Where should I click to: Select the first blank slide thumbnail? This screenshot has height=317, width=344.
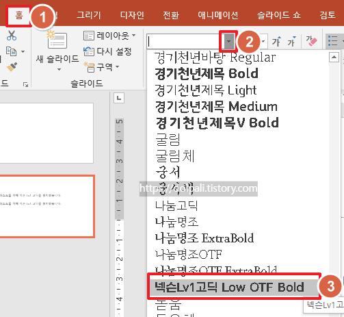tap(47, 133)
